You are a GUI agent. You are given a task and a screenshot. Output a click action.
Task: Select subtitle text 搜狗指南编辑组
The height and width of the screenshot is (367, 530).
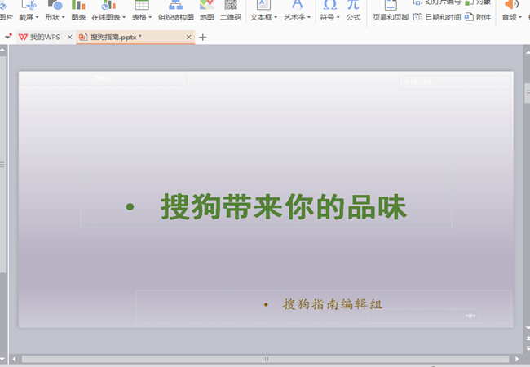[x=332, y=304]
